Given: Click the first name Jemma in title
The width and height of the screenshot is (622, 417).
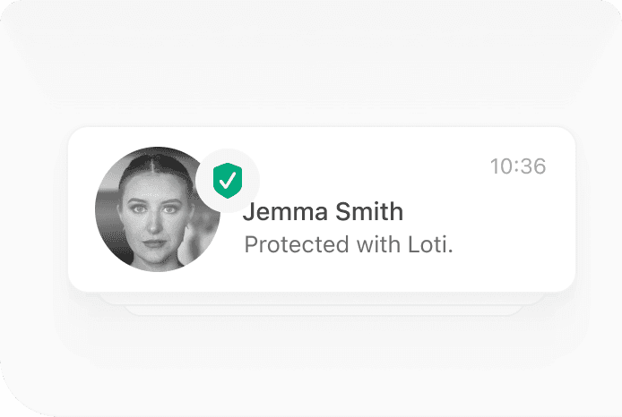Looking at the screenshot, I should (x=285, y=211).
